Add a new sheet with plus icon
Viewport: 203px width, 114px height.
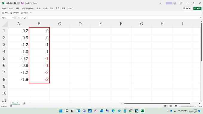24,103
